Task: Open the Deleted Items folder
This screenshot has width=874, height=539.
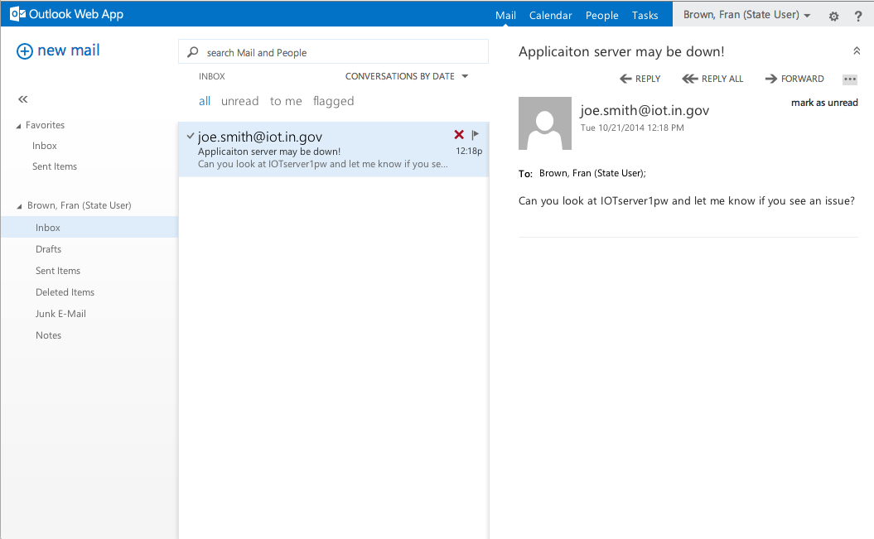Action: point(65,292)
